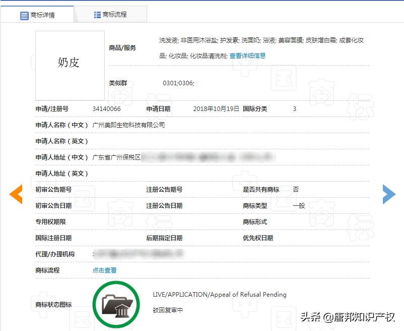
Task: Click the blue right navigation arrow
Action: (388, 194)
